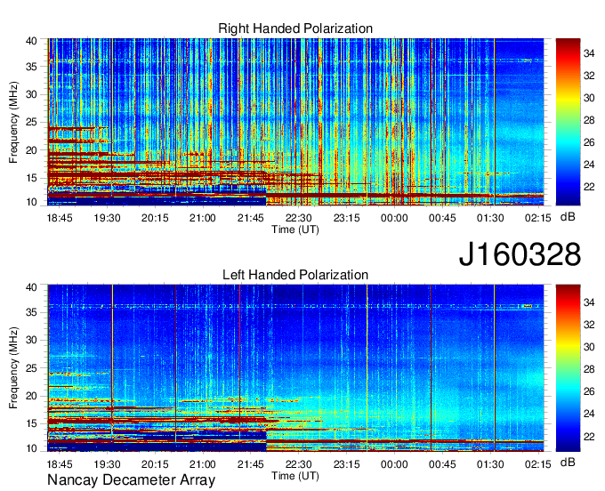Click the 28 dB value on Right Handed color bar

[x=589, y=120]
